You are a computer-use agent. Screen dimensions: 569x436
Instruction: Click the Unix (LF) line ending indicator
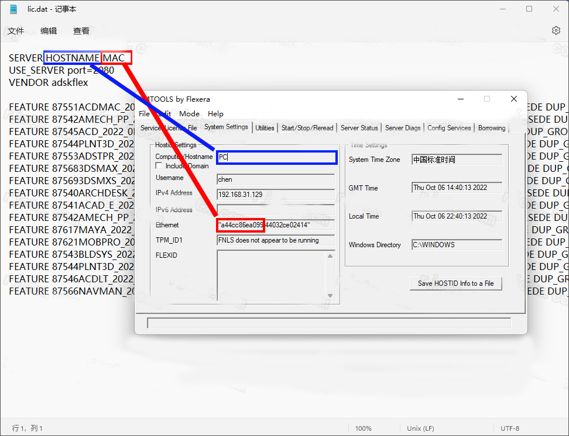click(x=420, y=428)
